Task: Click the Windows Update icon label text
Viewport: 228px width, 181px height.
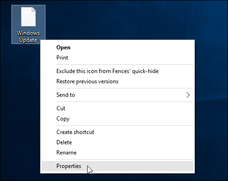Action: click(x=28, y=37)
